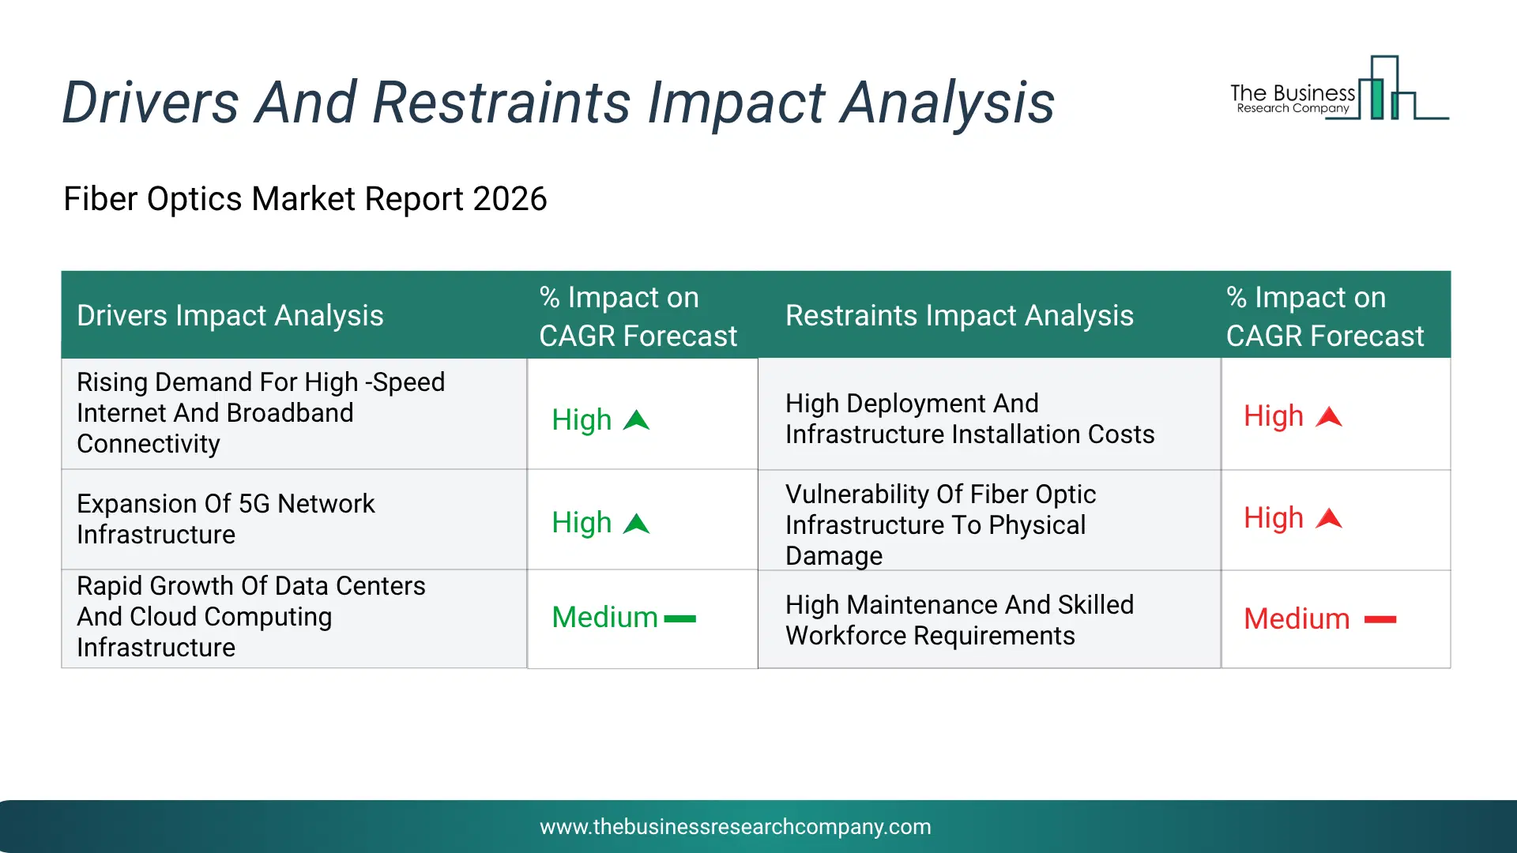Click green up arrow beside Rising Demand row
Viewport: 1517px width, 853px height.
coord(636,420)
